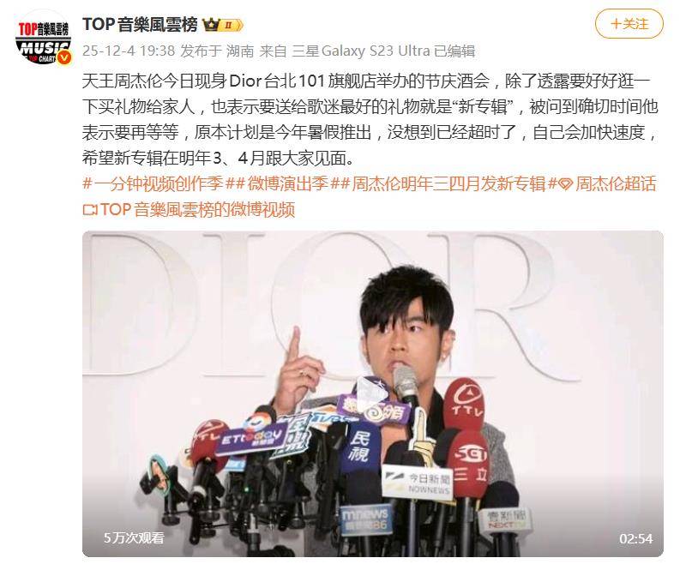The height and width of the screenshot is (564, 680).
Task: Click the diamond super-topic icon
Action: [x=566, y=184]
